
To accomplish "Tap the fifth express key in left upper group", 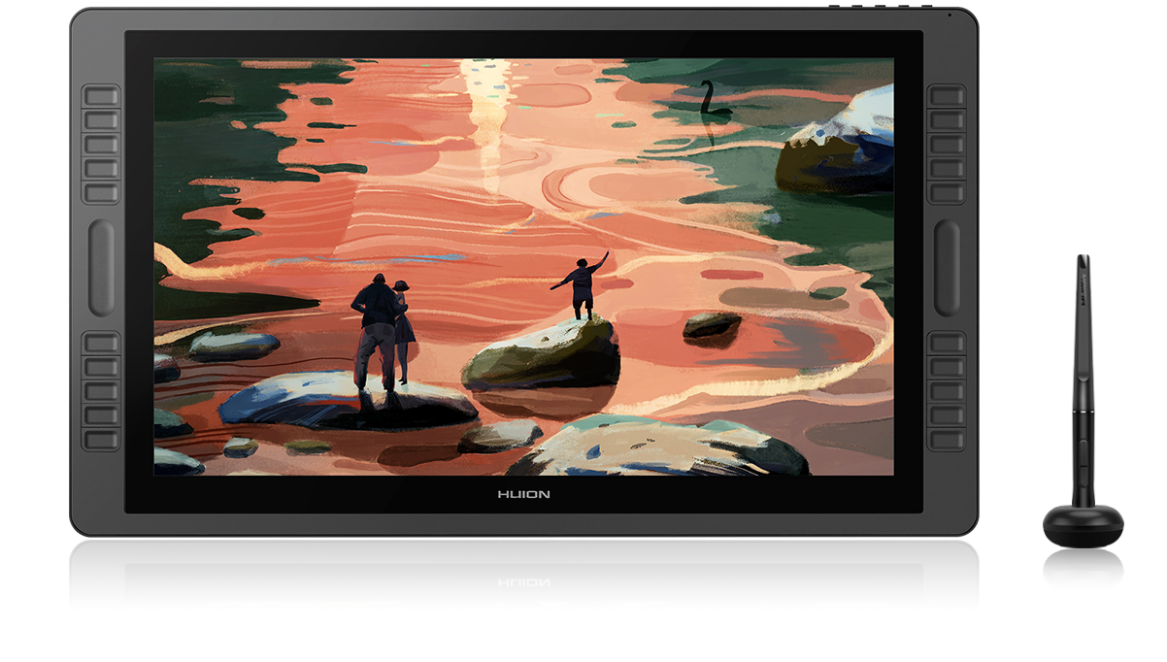I will click(101, 194).
